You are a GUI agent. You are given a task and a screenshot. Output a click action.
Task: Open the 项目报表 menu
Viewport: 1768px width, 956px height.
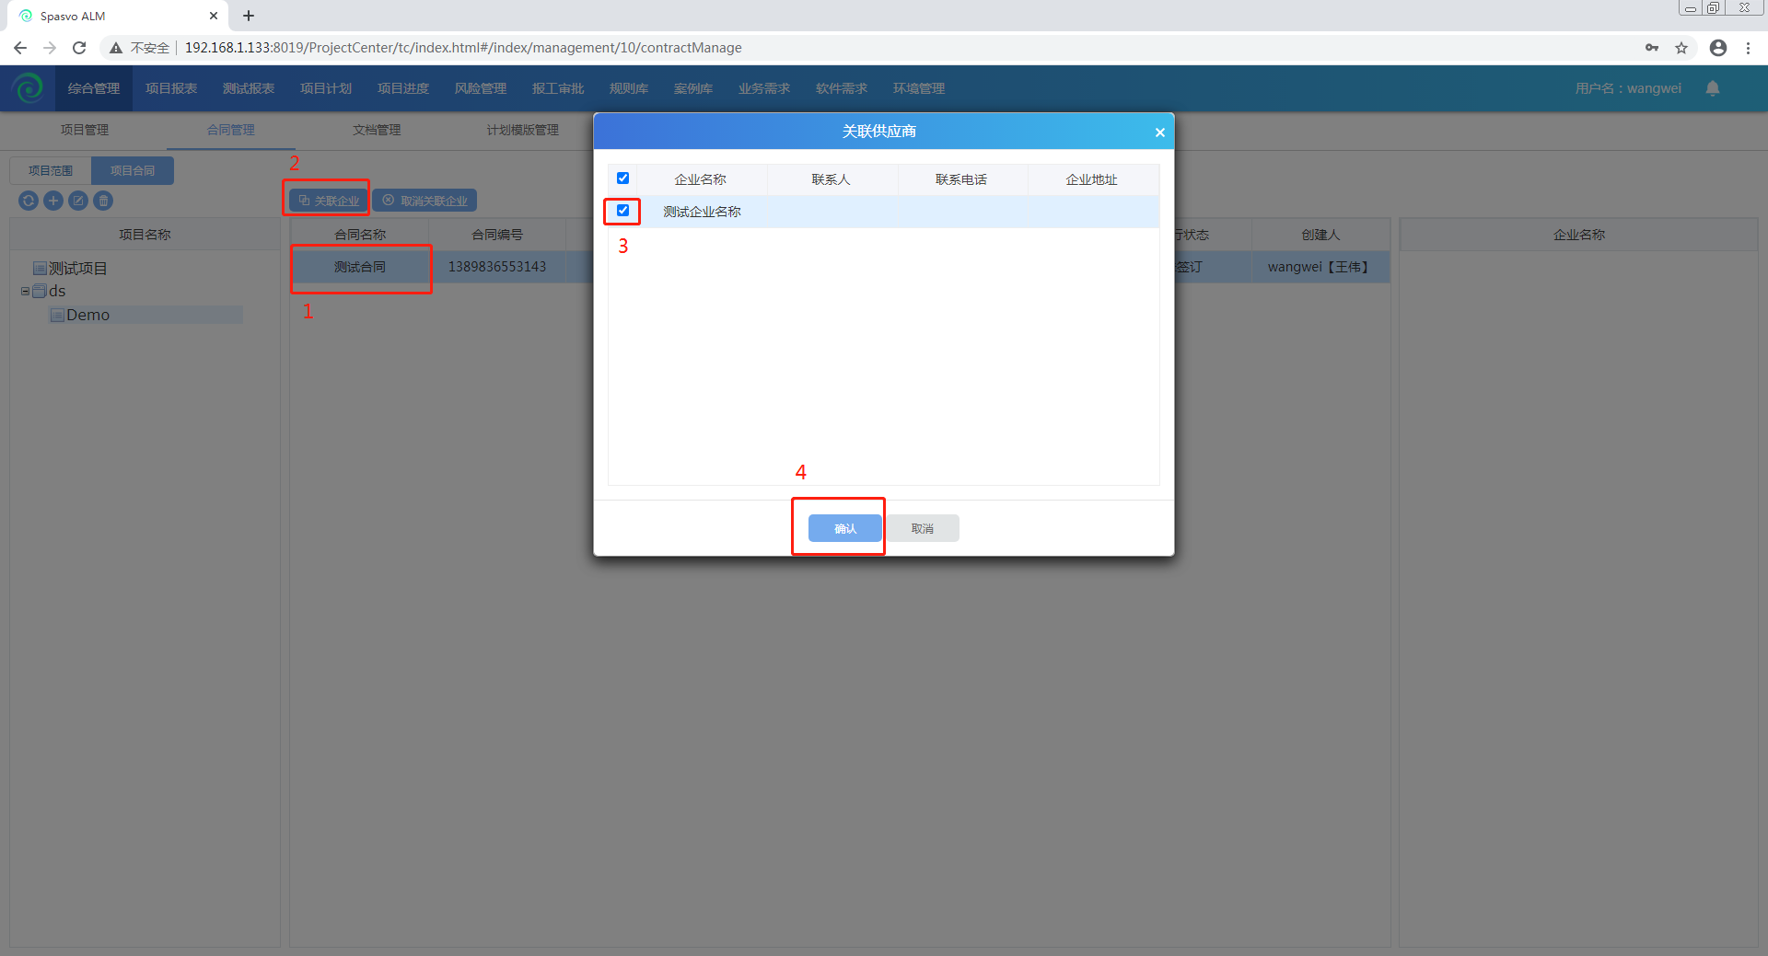(x=171, y=88)
